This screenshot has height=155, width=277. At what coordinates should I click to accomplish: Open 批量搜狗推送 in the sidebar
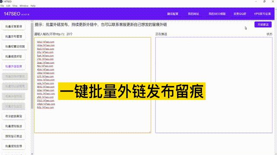click(13, 126)
